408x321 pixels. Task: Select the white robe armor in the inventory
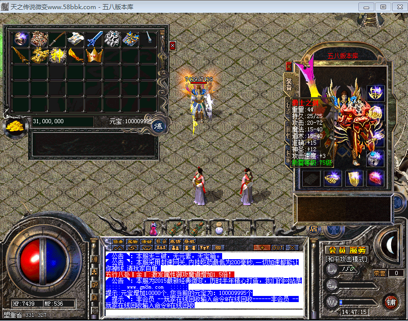pos(76,39)
